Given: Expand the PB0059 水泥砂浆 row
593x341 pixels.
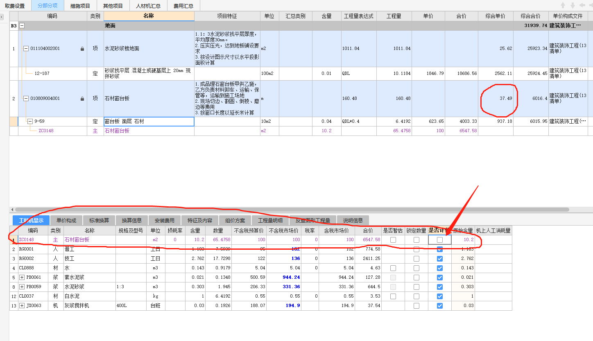Looking at the screenshot, I should 22,287.
